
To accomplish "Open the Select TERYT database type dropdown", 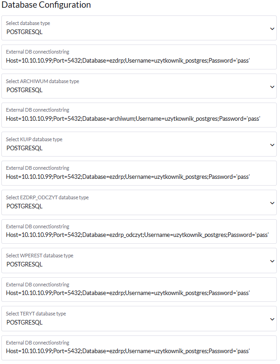I will [136, 319].
